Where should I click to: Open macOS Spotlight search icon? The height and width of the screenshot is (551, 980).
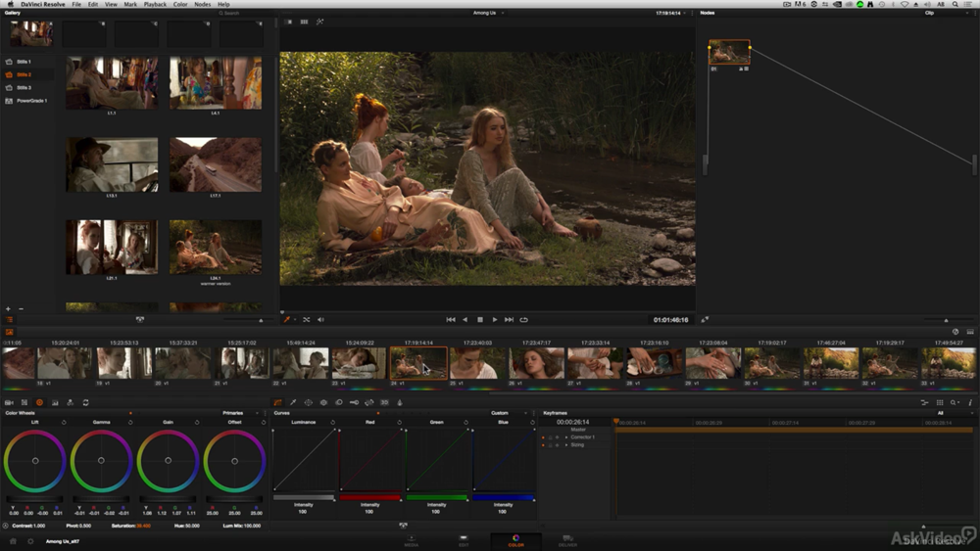pos(955,4)
